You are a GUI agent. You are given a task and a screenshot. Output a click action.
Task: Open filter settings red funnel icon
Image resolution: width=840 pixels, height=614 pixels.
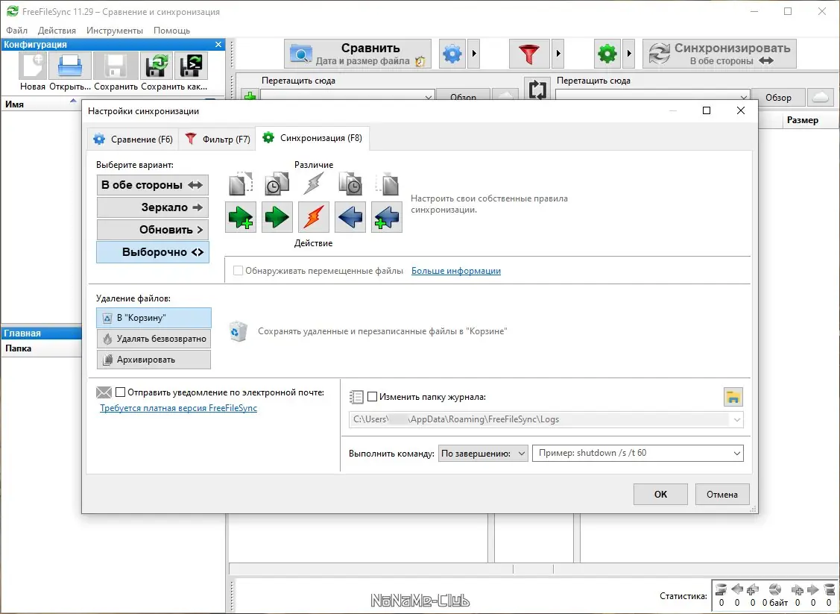click(x=529, y=54)
